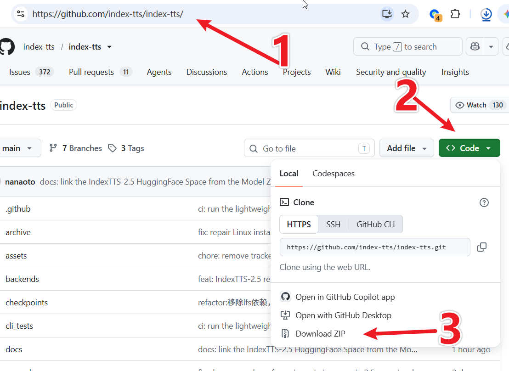Click the GitHub Octocat logo
Screen dimensions: 509x371
[7, 47]
